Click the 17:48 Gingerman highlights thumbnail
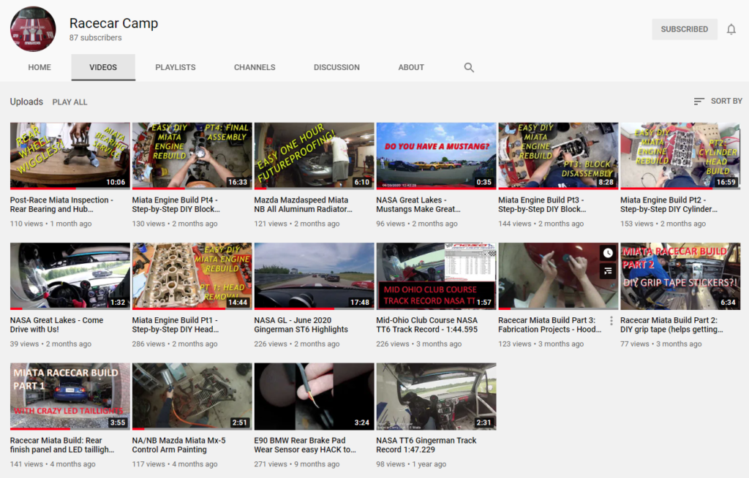 (x=315, y=276)
